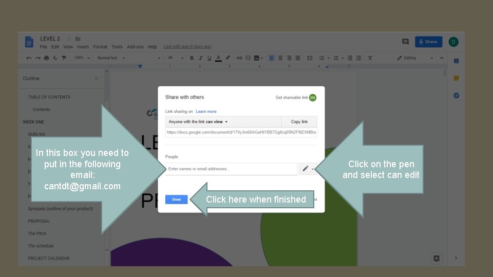The width and height of the screenshot is (493, 277).
Task: Click the Done button
Action: pos(176,200)
